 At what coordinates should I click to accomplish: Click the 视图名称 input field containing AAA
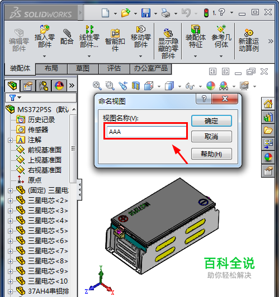pos(146,132)
